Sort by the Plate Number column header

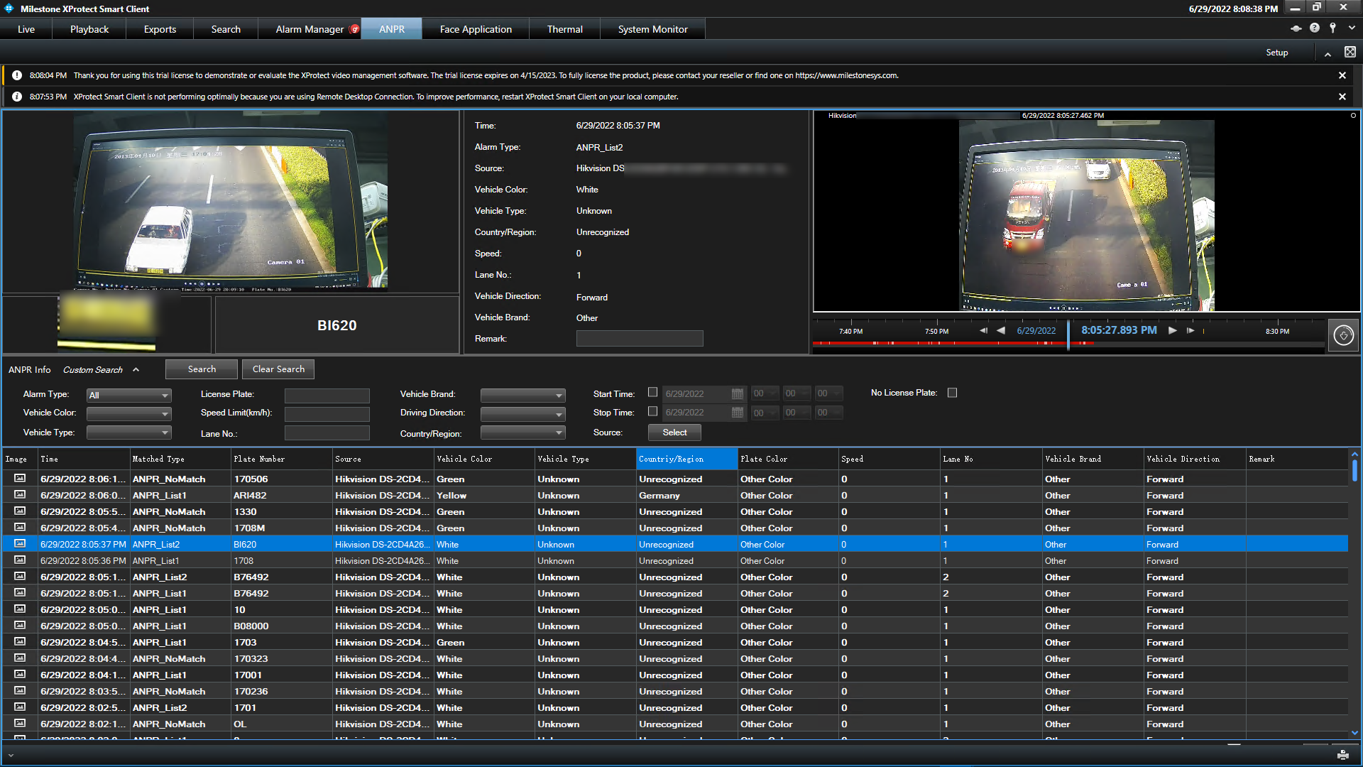click(281, 459)
